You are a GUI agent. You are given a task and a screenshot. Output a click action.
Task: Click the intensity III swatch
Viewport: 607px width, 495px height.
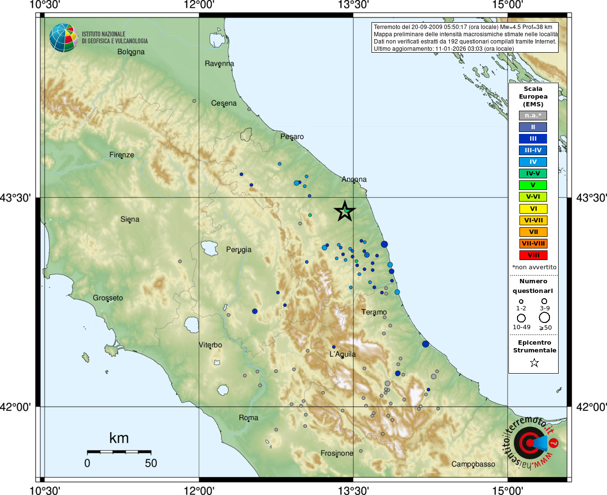[533, 139]
